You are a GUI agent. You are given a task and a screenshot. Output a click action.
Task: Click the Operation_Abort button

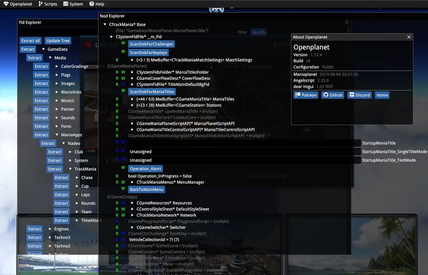pyautogui.click(x=146, y=169)
